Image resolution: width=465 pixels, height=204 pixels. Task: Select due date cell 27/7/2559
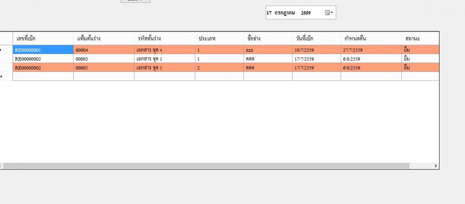click(371, 50)
